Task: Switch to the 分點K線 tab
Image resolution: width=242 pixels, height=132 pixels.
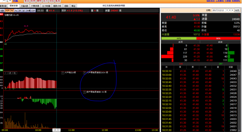Action: pos(25,6)
